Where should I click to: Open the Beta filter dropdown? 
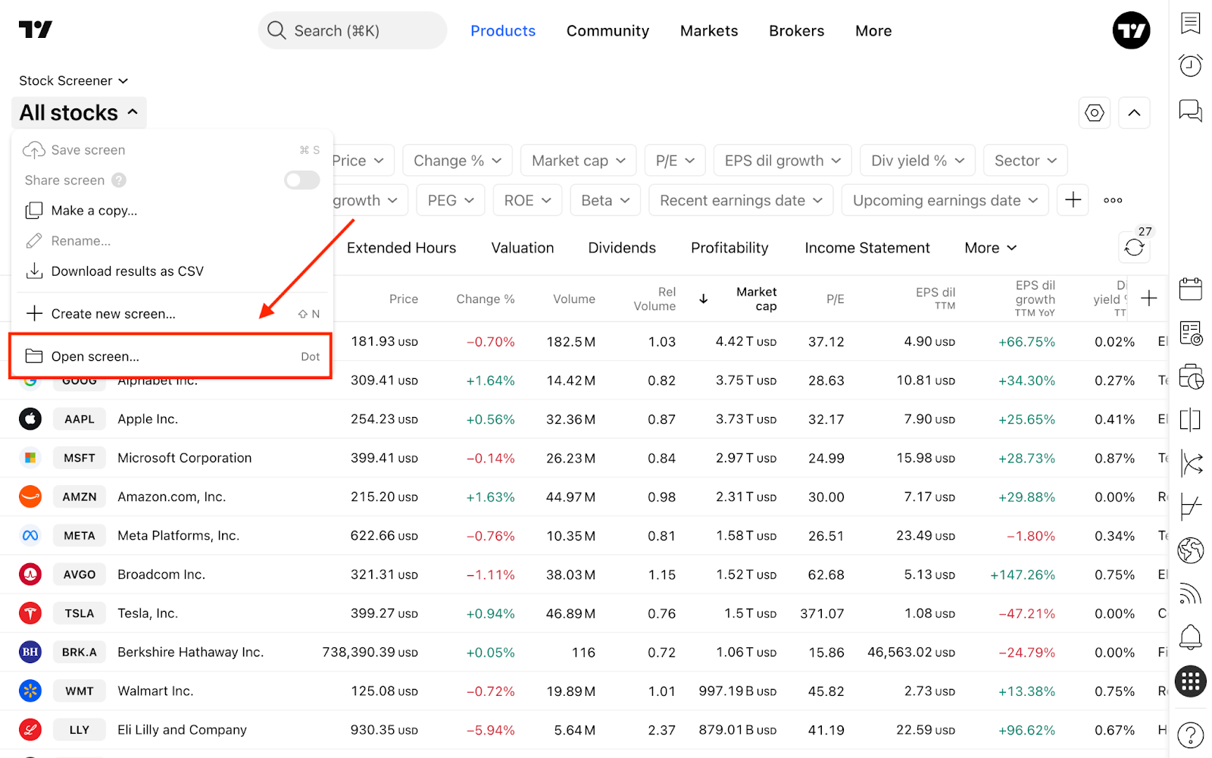click(605, 200)
